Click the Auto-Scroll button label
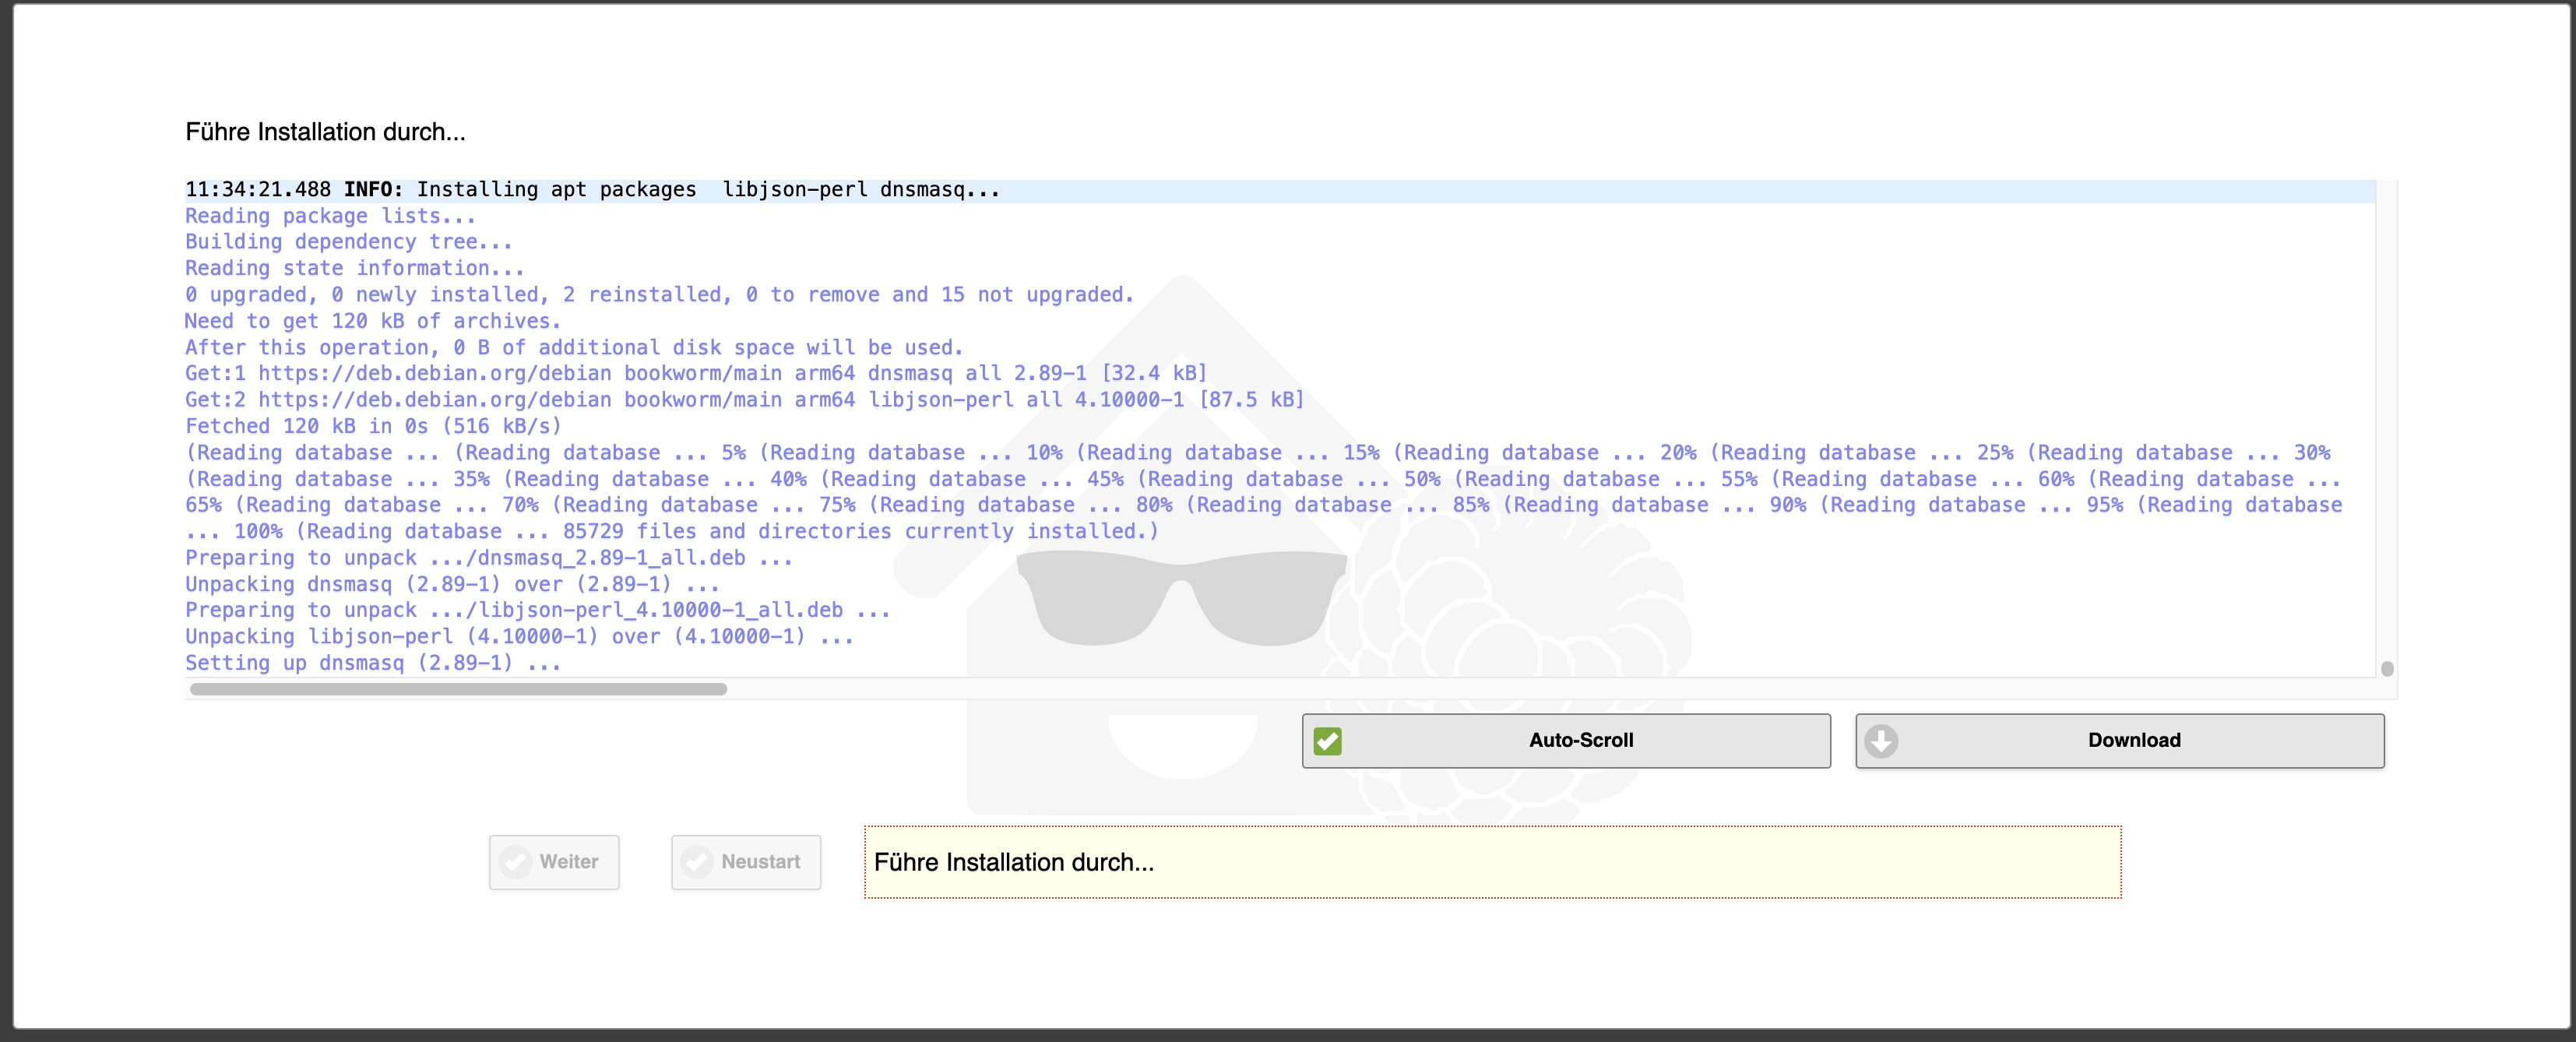Screen dimensions: 2576x1042 [x=1580, y=741]
